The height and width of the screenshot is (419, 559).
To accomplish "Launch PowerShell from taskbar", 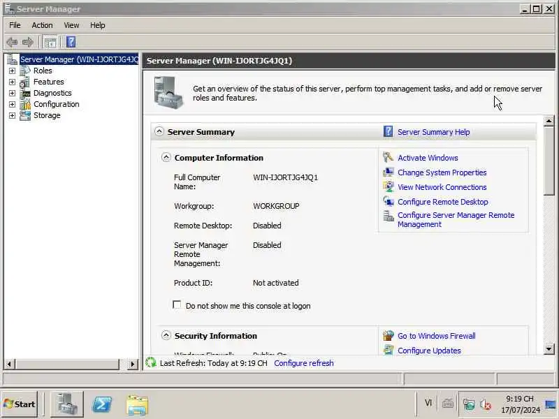I will coord(102,404).
